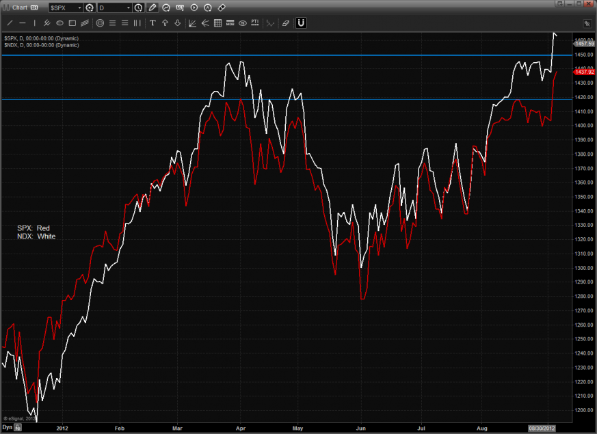The image size is (597, 434).
Task: Click the symbol link badge beside Chart
Action: [x=34, y=8]
